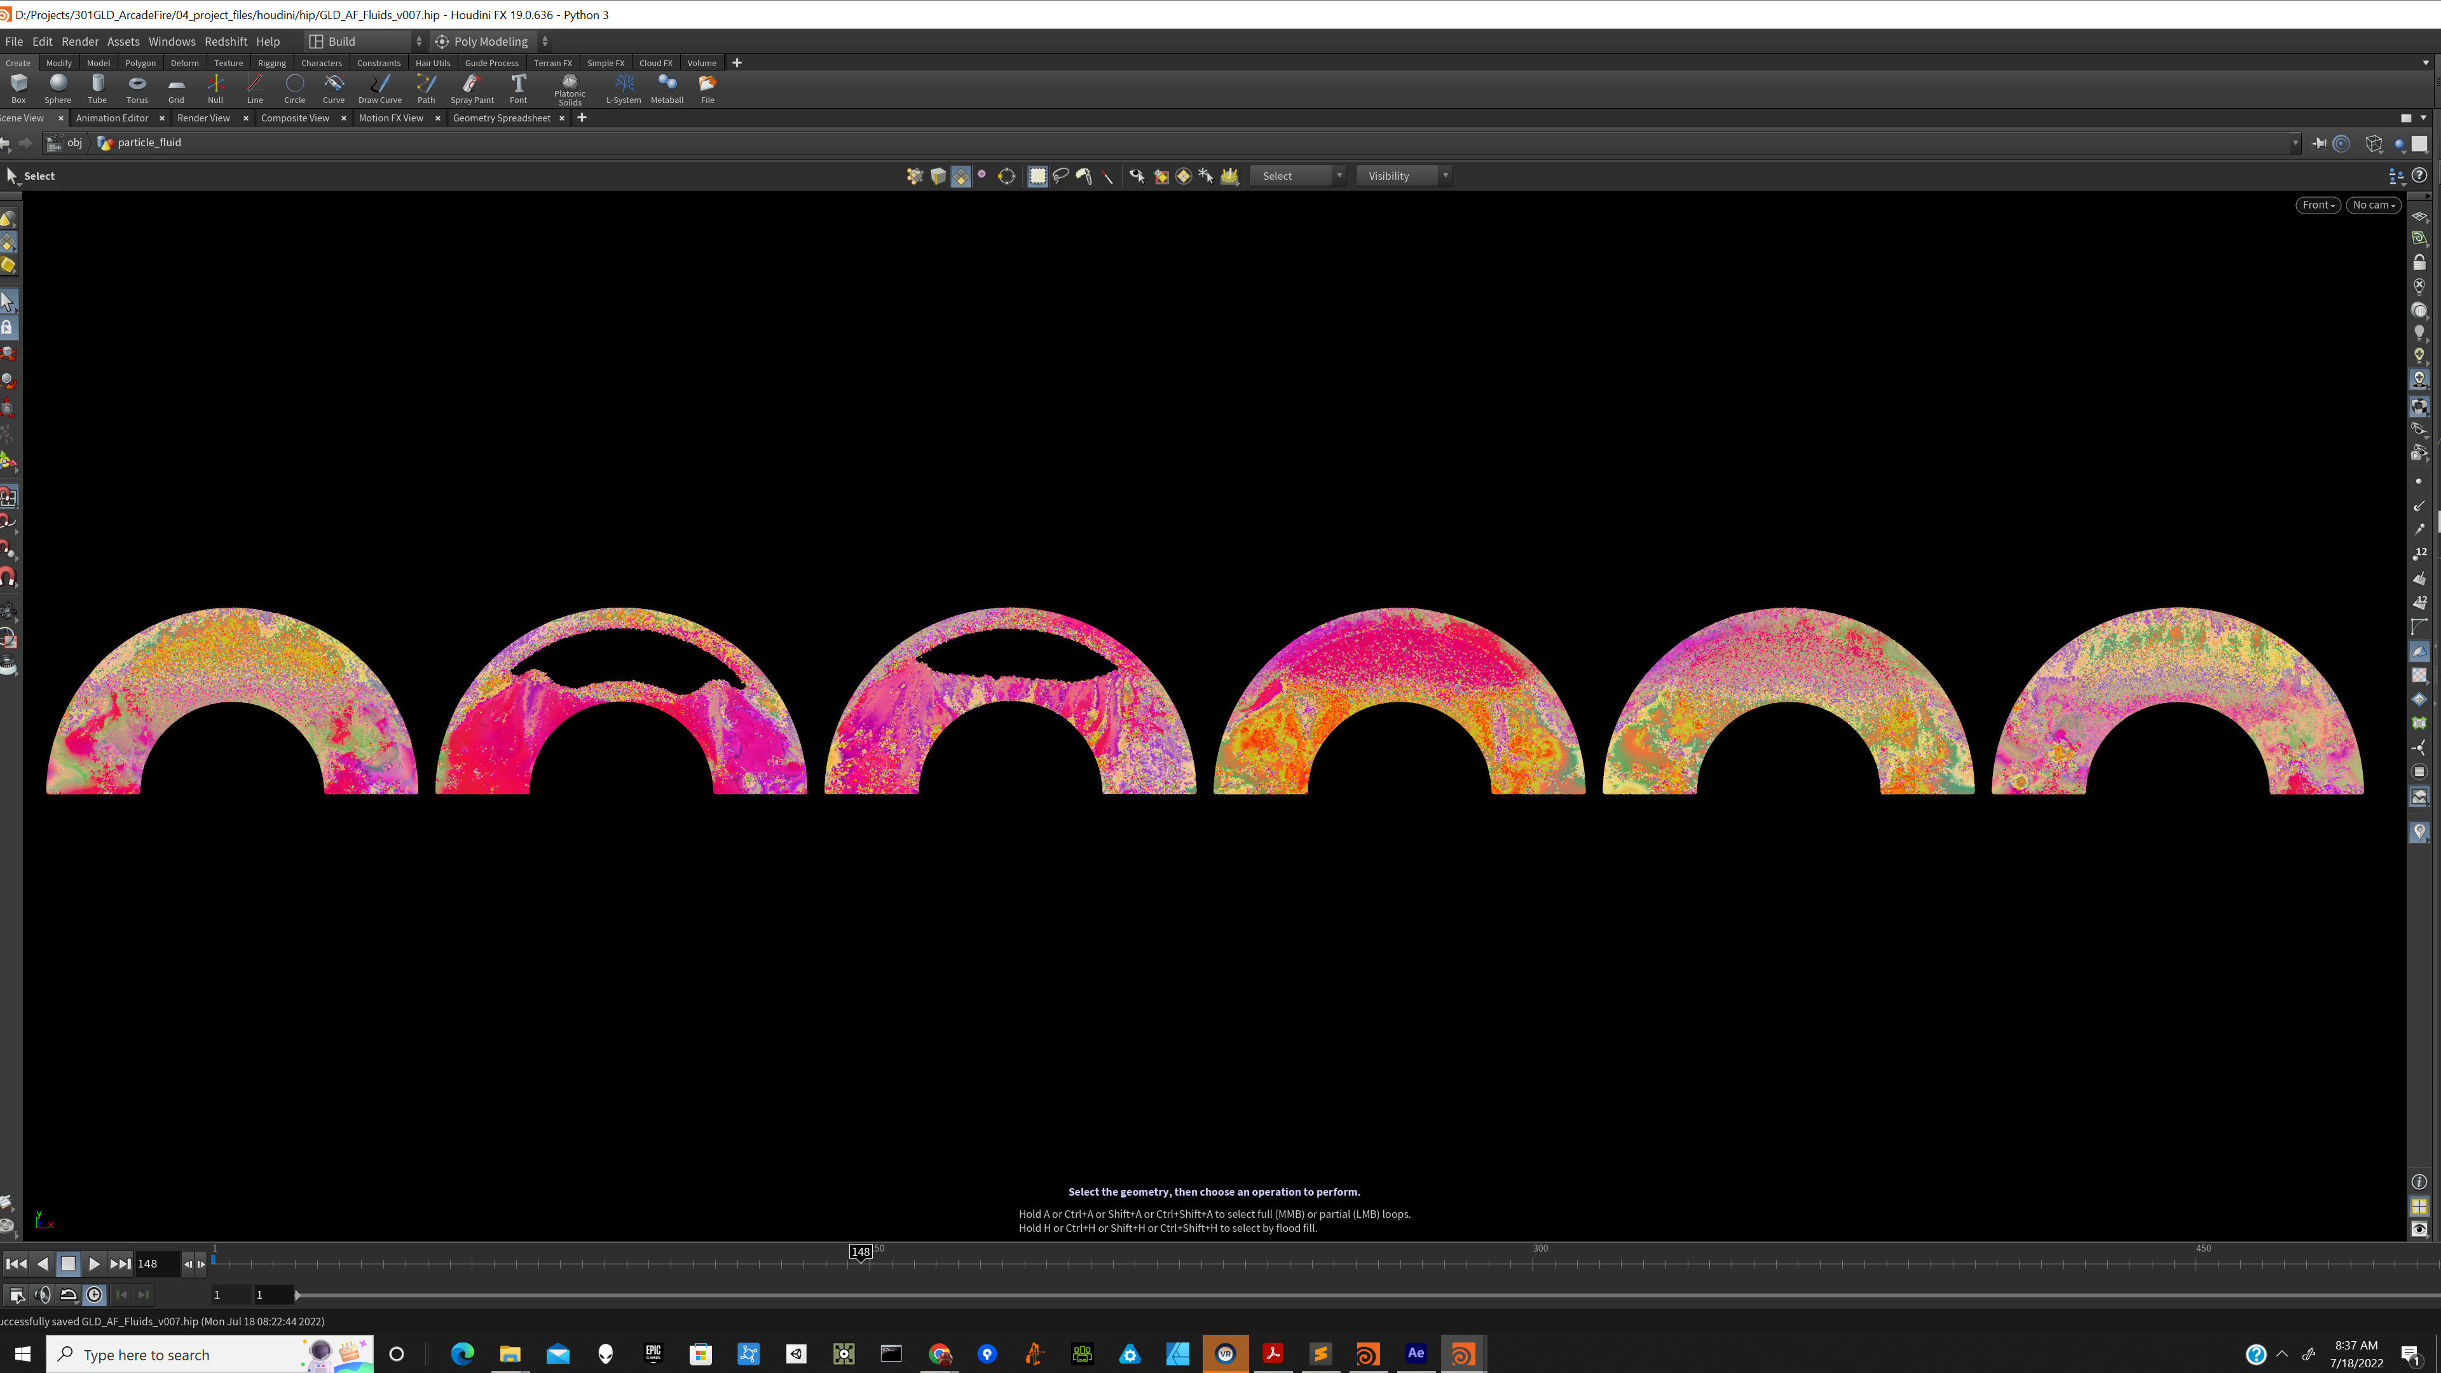Open the No cam camera dropdown

click(2374, 205)
